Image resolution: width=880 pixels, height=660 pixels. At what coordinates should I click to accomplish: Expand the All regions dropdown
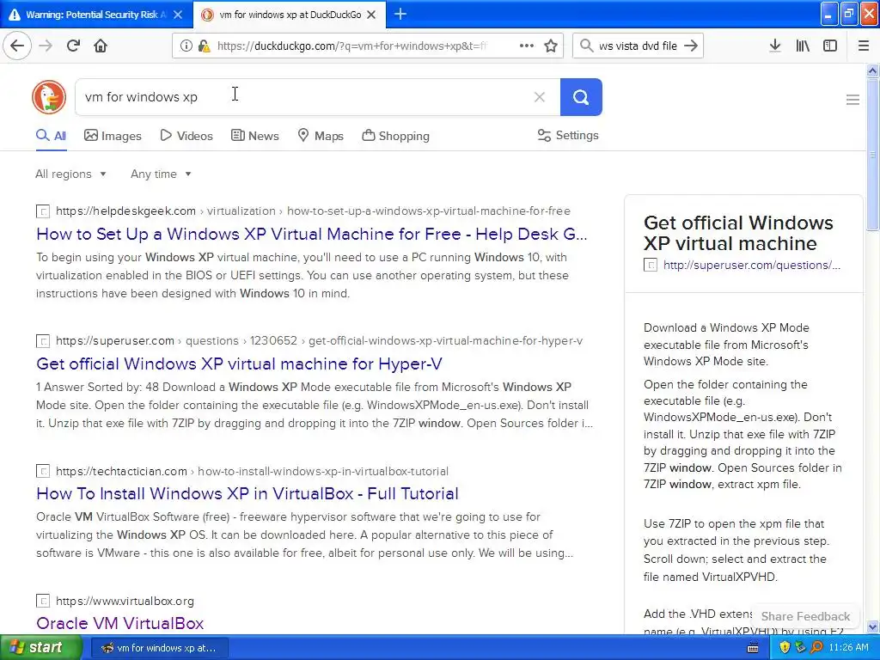tap(70, 174)
